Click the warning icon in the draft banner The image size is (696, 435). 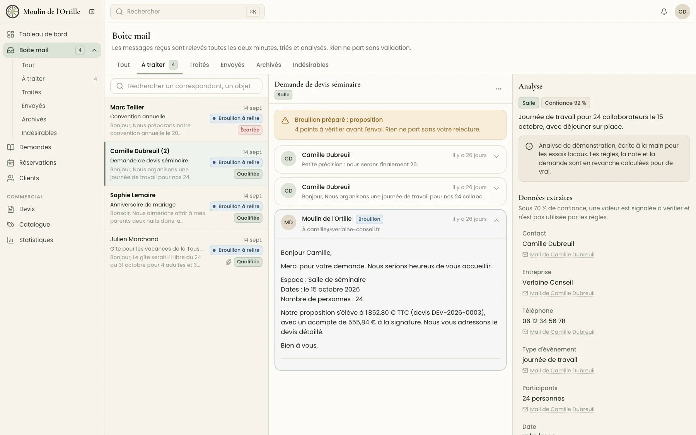tap(285, 120)
